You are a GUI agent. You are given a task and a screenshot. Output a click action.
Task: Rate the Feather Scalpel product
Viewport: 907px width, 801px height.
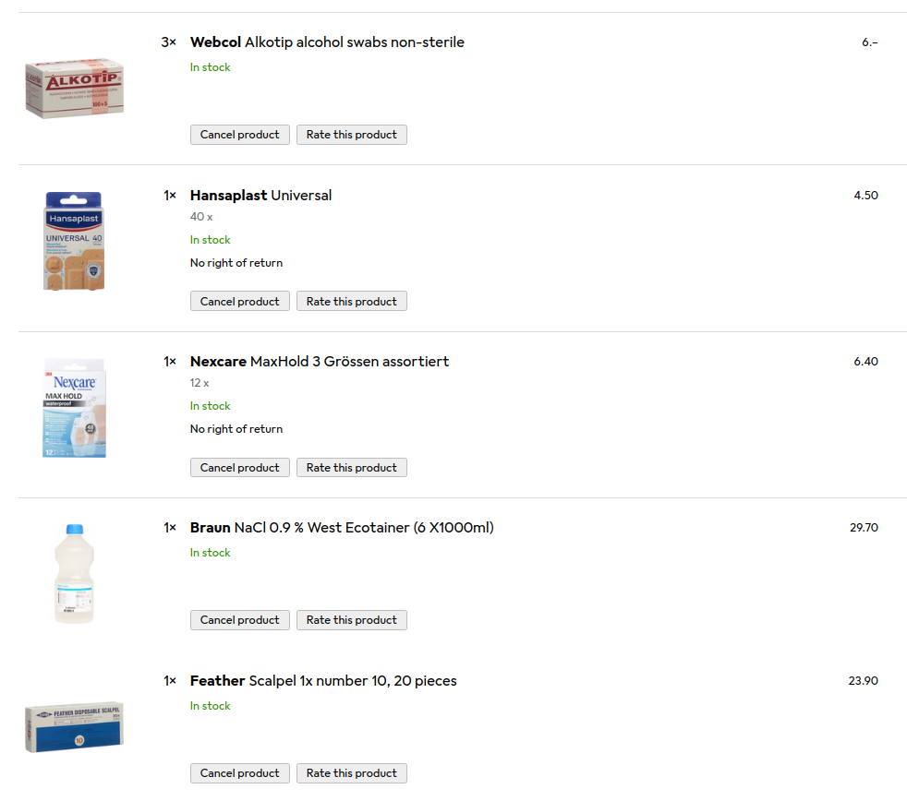[351, 773]
